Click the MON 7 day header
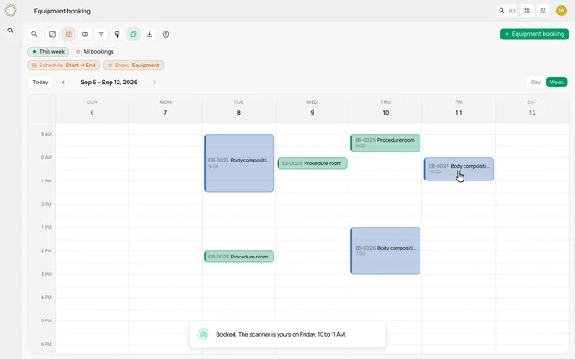This screenshot has width=575, height=359. point(165,108)
